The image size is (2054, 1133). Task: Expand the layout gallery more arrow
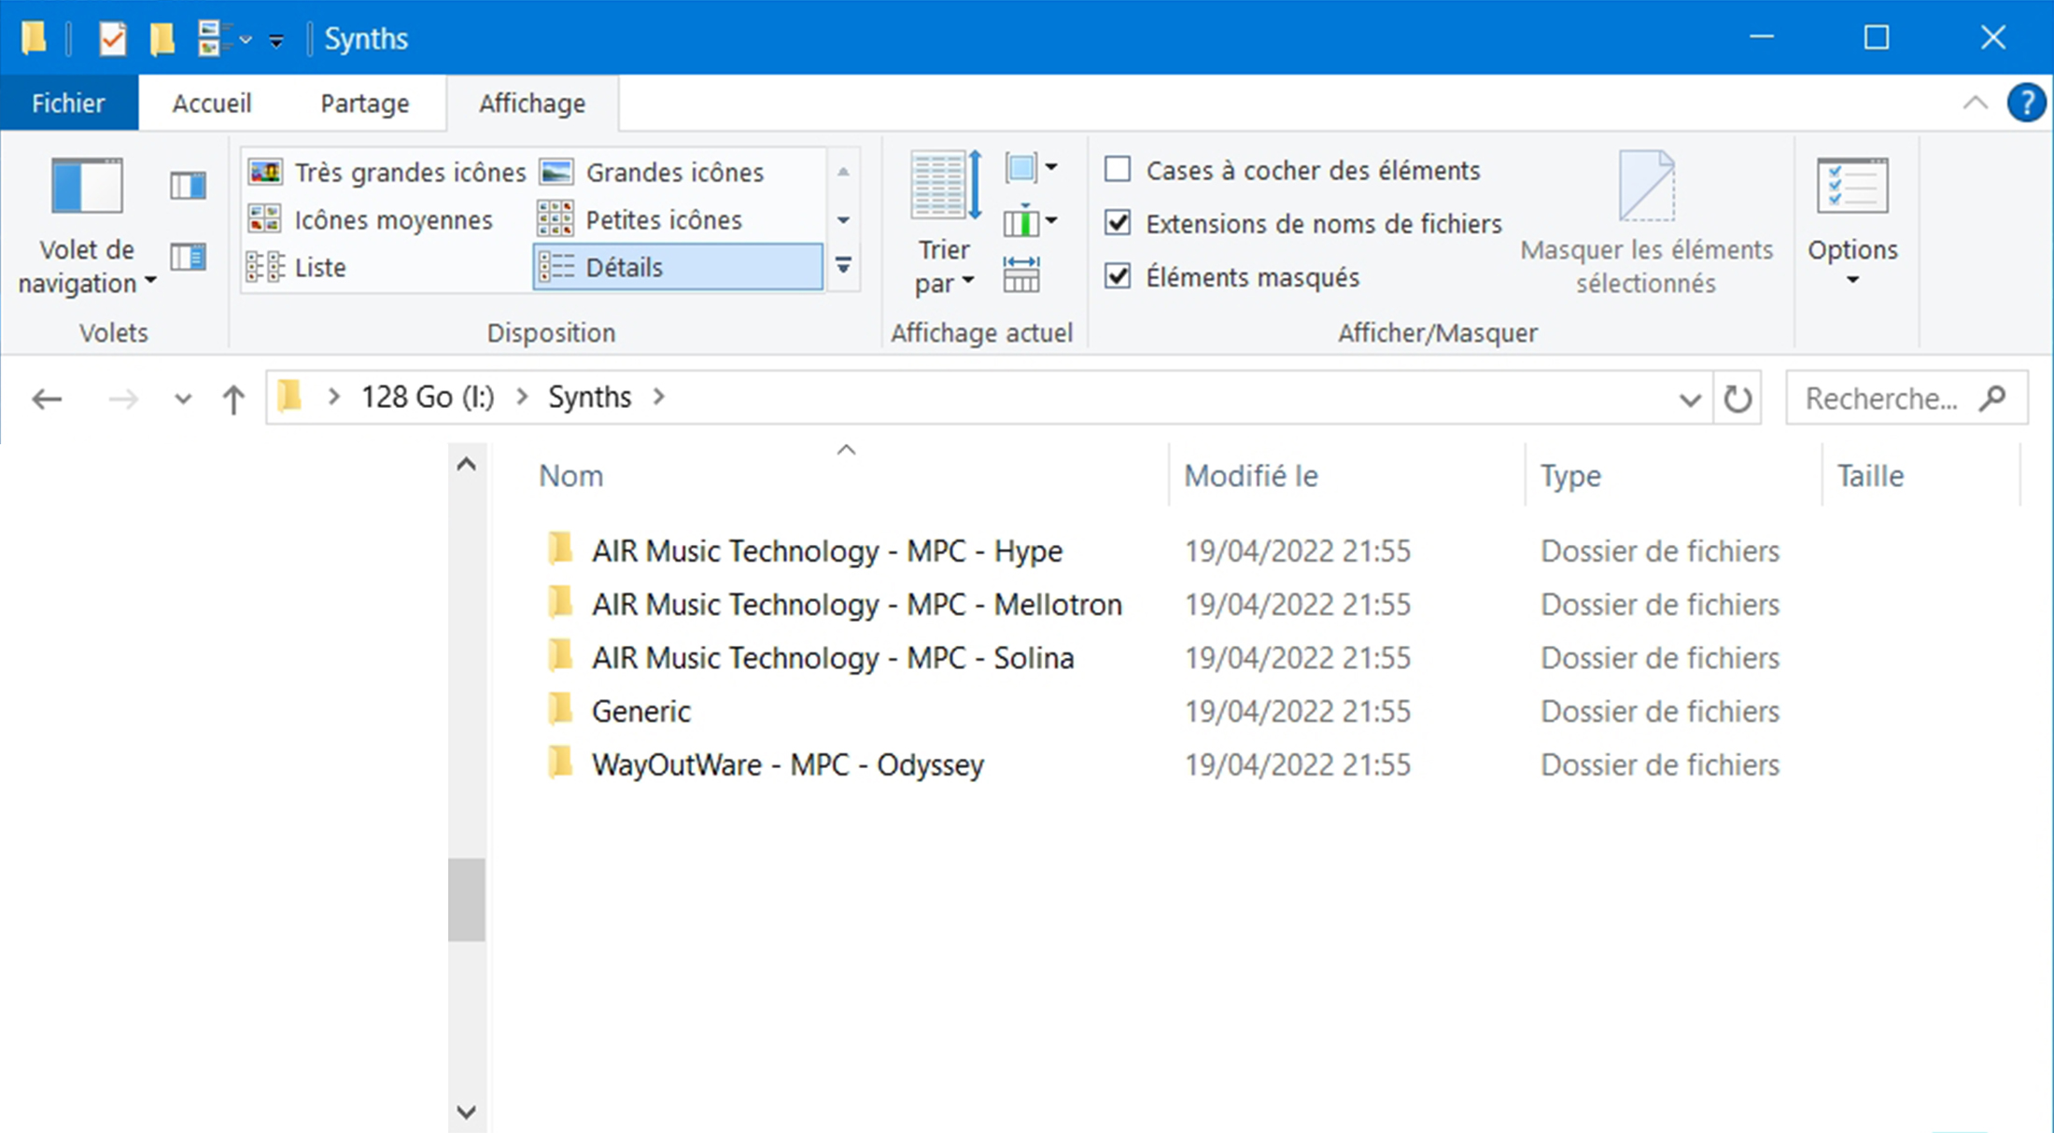[843, 266]
